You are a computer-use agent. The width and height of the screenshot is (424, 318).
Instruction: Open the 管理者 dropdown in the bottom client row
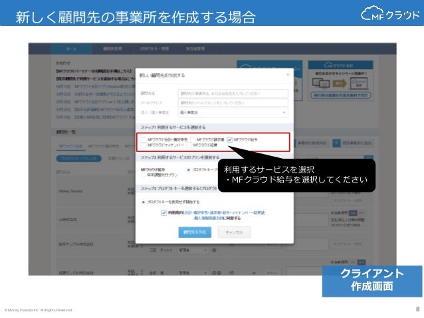193,273
